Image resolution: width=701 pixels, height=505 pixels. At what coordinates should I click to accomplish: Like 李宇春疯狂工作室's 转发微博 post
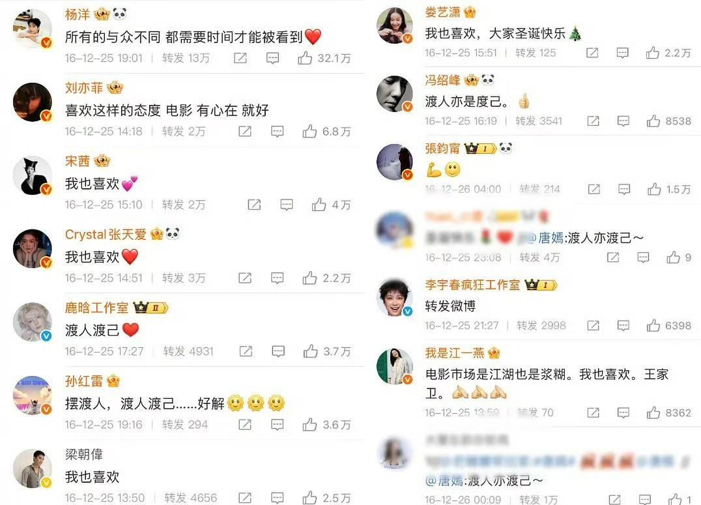coord(653,325)
